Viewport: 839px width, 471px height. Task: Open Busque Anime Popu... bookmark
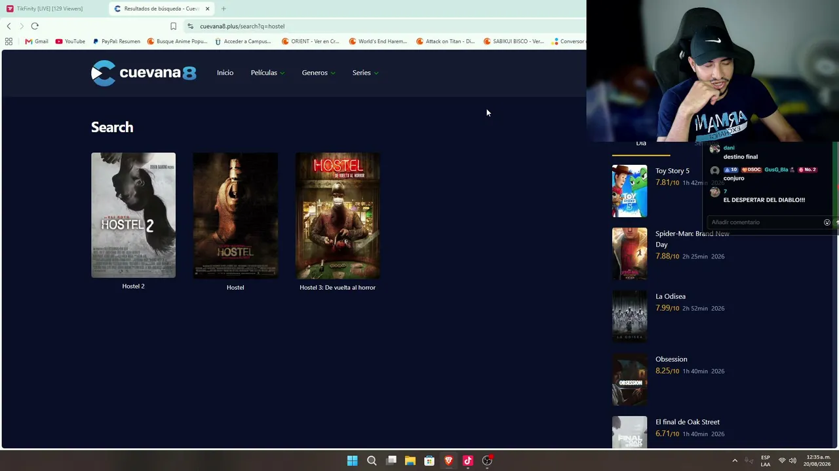pyautogui.click(x=177, y=41)
